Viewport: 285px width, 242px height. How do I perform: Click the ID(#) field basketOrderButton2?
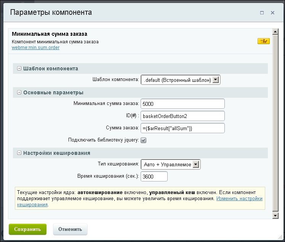[183, 116]
